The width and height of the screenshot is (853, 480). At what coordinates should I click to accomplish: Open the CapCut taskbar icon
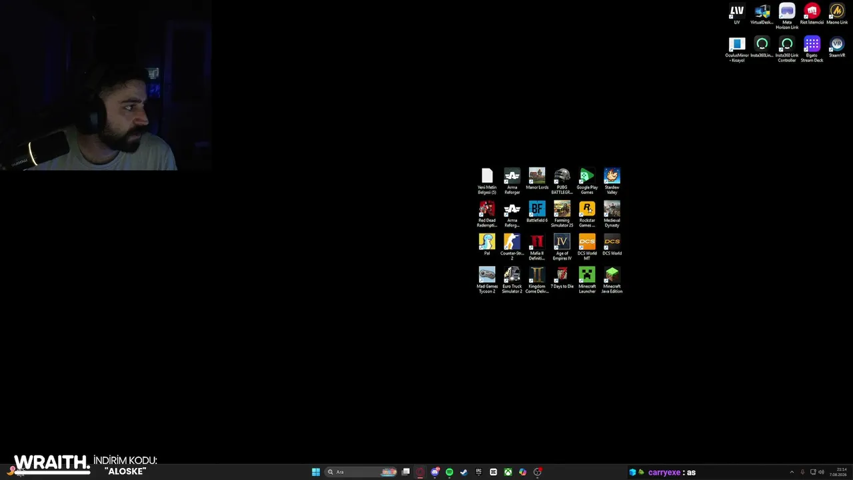(x=493, y=472)
